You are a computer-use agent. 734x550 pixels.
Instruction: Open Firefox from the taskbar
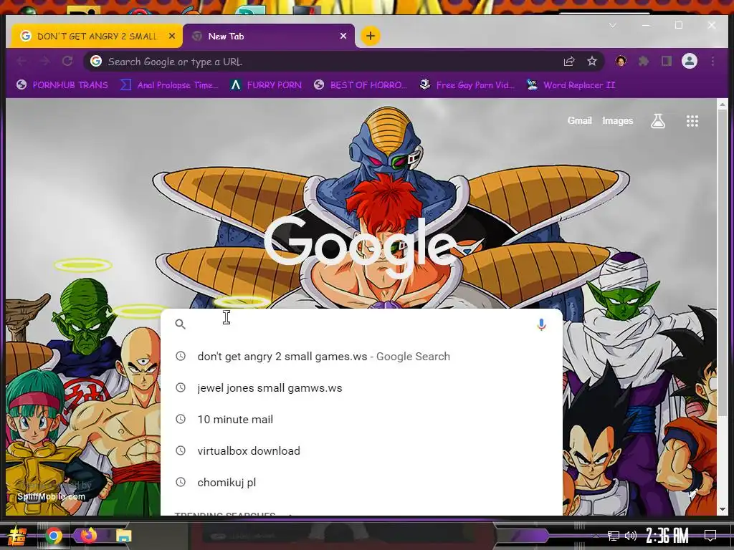(x=88, y=535)
